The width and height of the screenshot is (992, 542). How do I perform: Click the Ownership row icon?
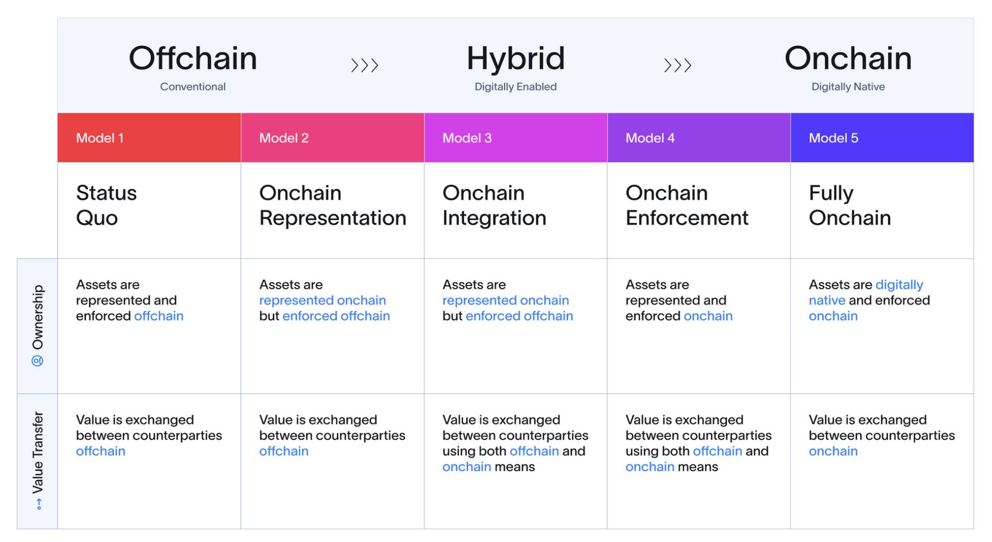tap(37, 361)
